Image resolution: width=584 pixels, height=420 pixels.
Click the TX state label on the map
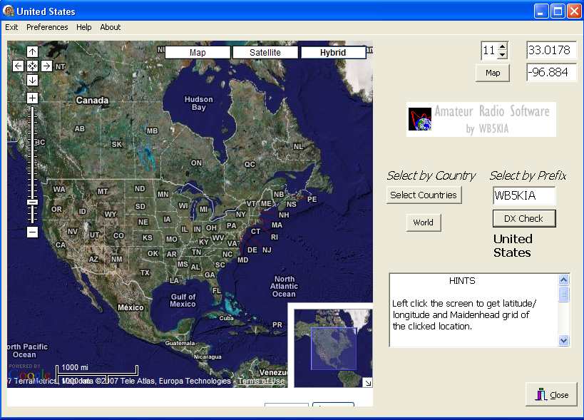coord(145,272)
